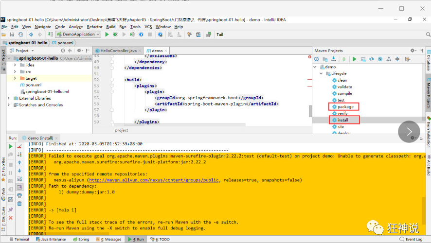Open the VCS menu
431x243 pixels.
click(148, 27)
